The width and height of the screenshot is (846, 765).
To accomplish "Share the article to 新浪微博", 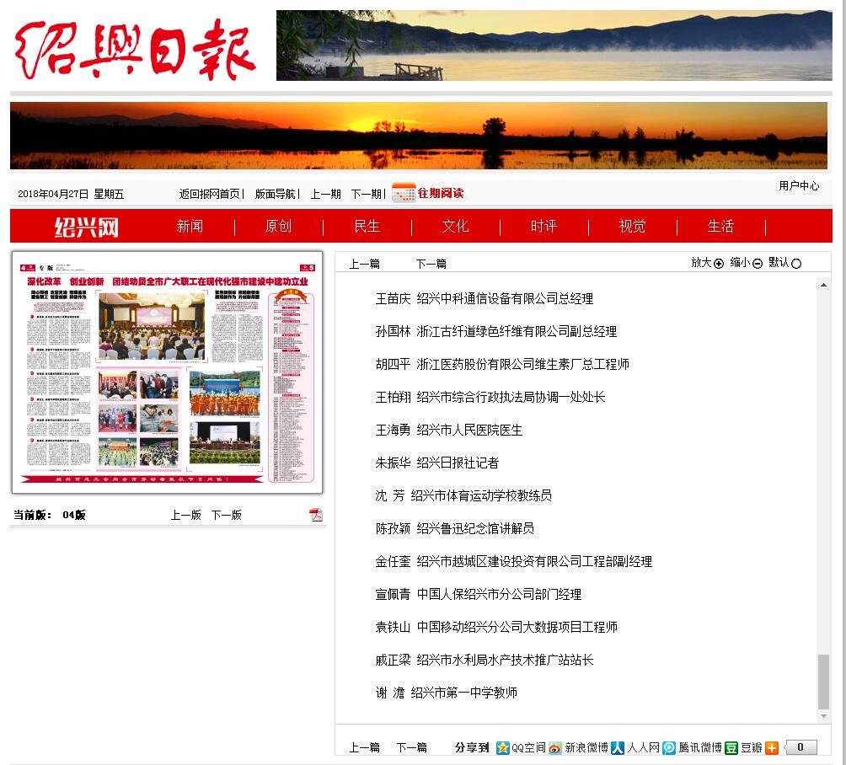I will click(579, 746).
